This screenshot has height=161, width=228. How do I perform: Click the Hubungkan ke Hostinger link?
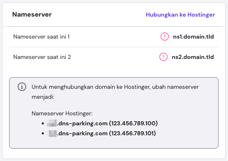(x=180, y=15)
